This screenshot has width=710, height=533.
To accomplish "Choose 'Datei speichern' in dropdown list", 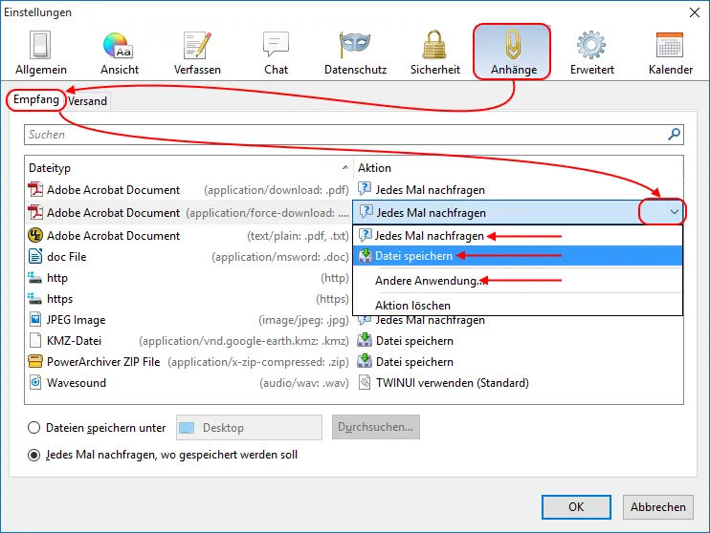I will tap(518, 255).
